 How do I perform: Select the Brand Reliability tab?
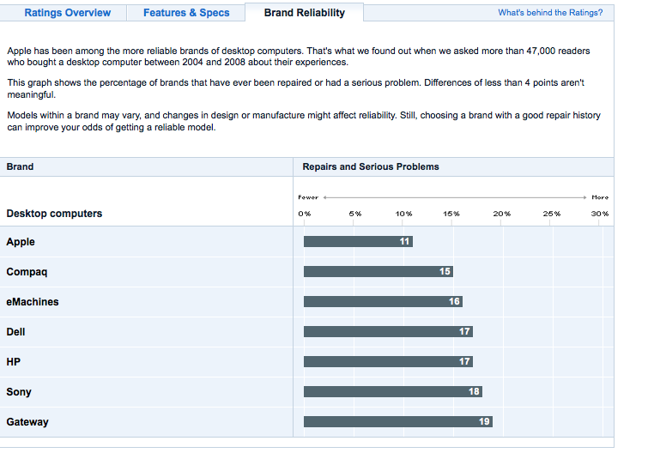pos(305,13)
